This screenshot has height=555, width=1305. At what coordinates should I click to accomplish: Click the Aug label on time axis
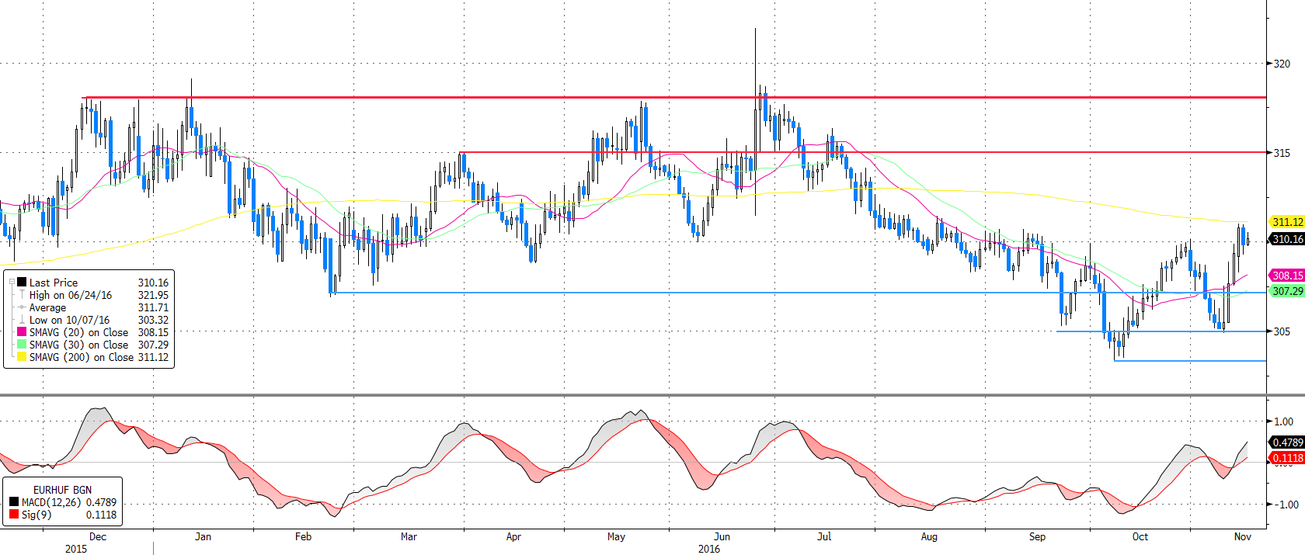tap(929, 536)
